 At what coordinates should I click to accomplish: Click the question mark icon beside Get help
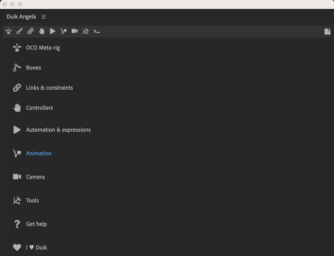17,224
